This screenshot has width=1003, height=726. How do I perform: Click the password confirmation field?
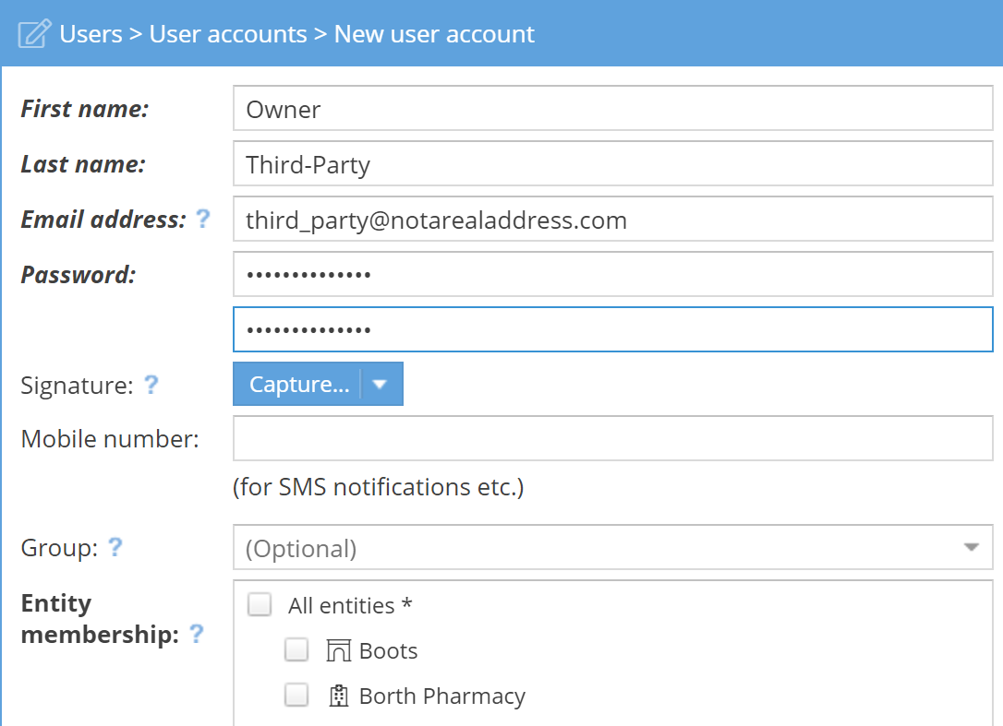(612, 329)
